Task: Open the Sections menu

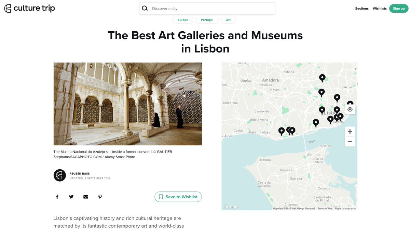Action: click(x=361, y=8)
